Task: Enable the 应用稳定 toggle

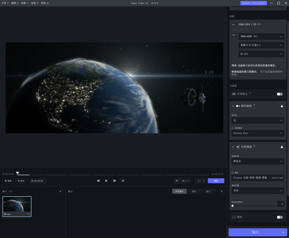Action: [x=280, y=94]
